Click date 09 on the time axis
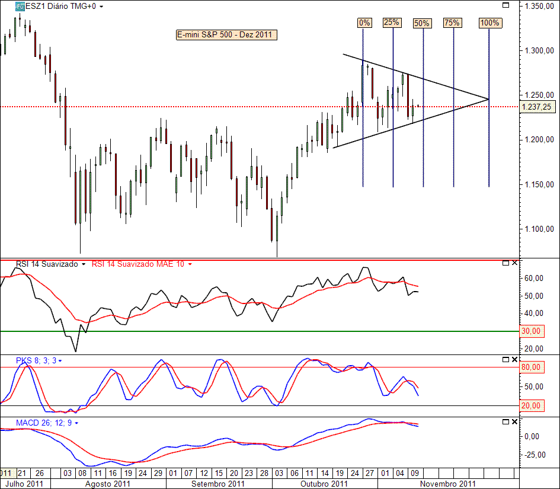Screen dimensions: 560x489 tap(415, 473)
